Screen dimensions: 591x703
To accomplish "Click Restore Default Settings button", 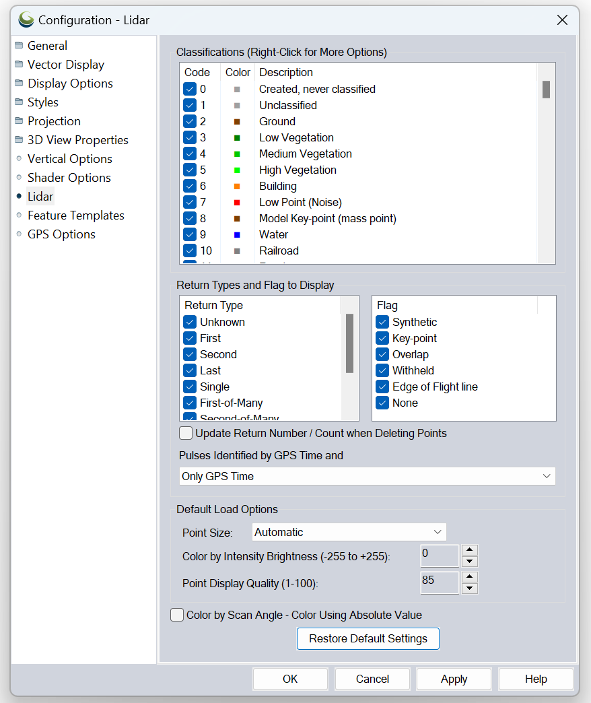I will pos(368,638).
